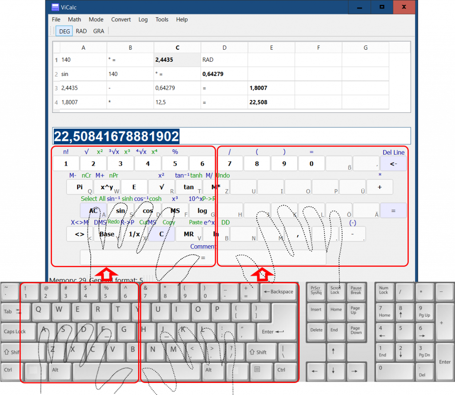Click the AC clear-all key
Viewport: 455px width, 395px height.
93,211
